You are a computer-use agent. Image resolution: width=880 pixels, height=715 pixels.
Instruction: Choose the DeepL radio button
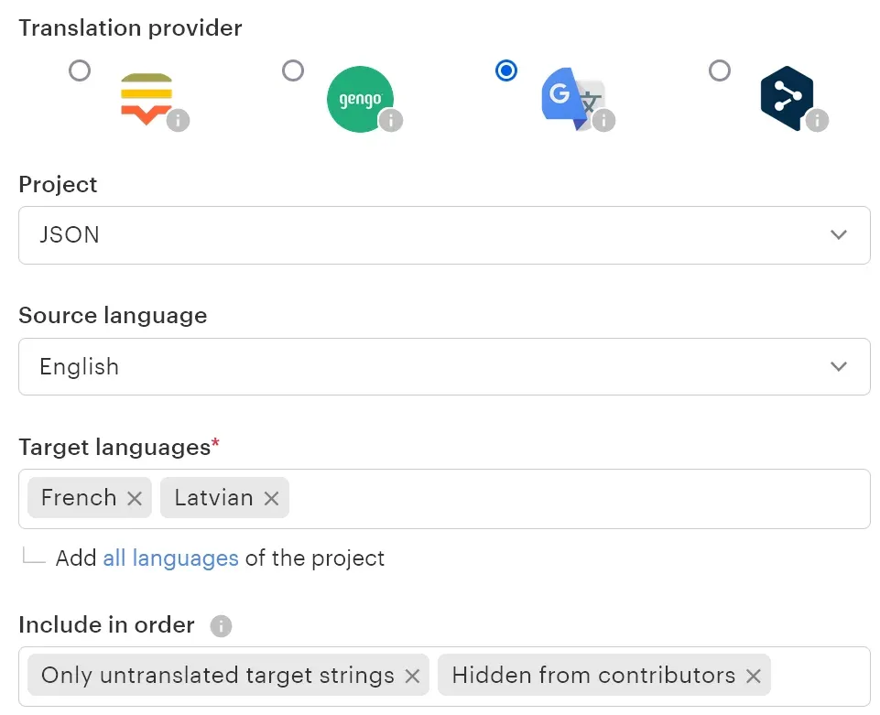coord(721,70)
